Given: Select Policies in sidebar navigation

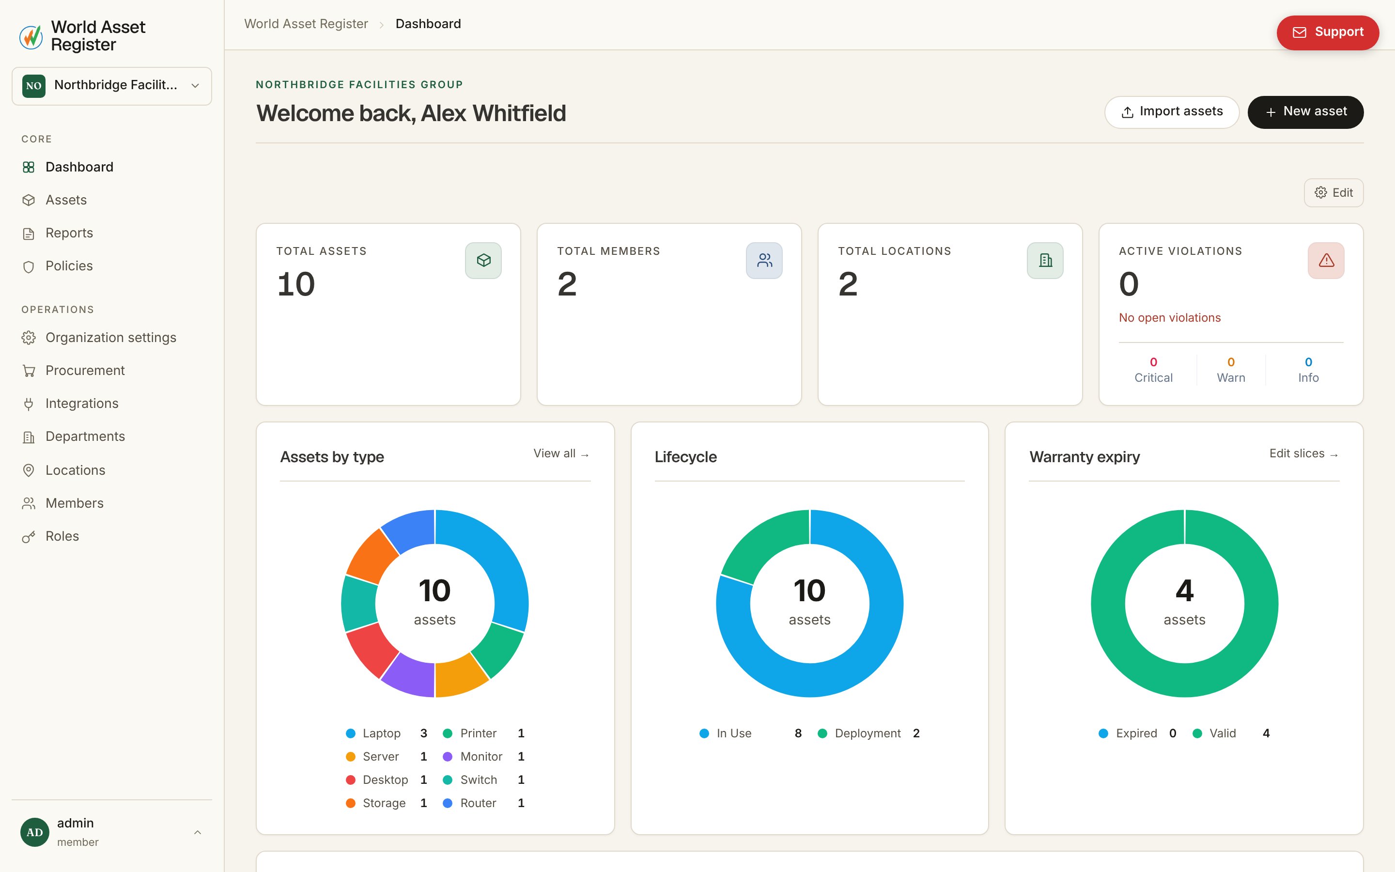Looking at the screenshot, I should (112, 266).
